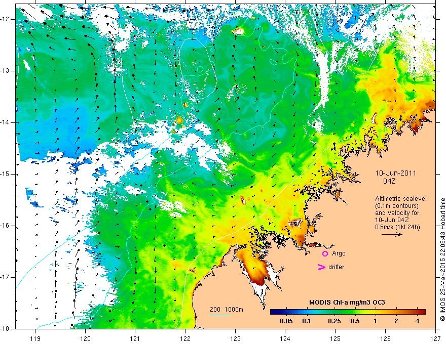Image resolution: width=446 pixels, height=344 pixels.
Task: Click the magenta drifter arrow legend symbol
Action: click(322, 267)
